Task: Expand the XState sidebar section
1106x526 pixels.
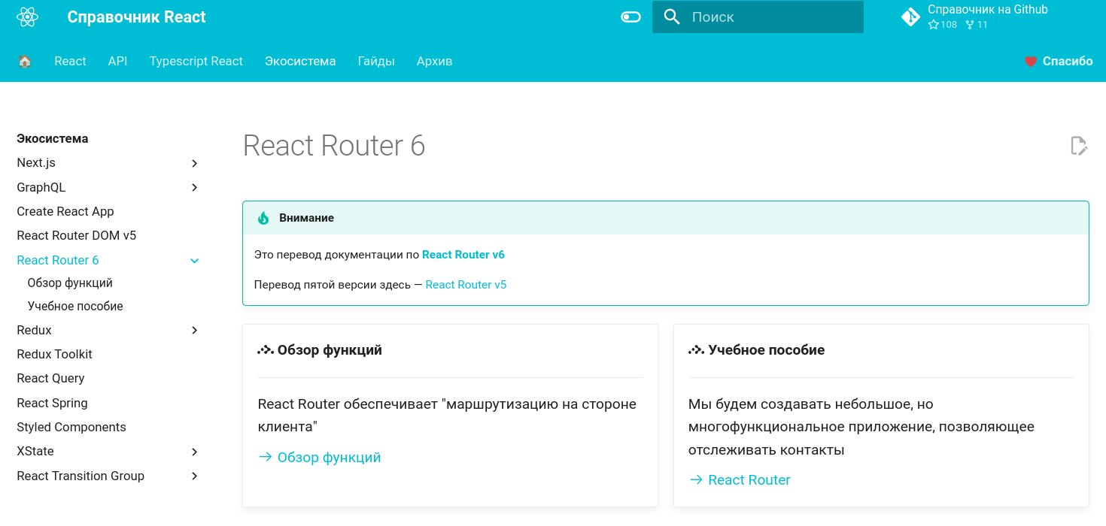Action: click(195, 452)
